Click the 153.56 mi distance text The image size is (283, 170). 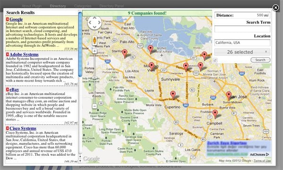(x=71, y=49)
